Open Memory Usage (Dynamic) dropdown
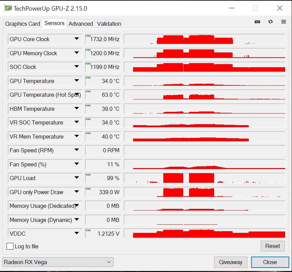The width and height of the screenshot is (292, 272). (x=77, y=220)
